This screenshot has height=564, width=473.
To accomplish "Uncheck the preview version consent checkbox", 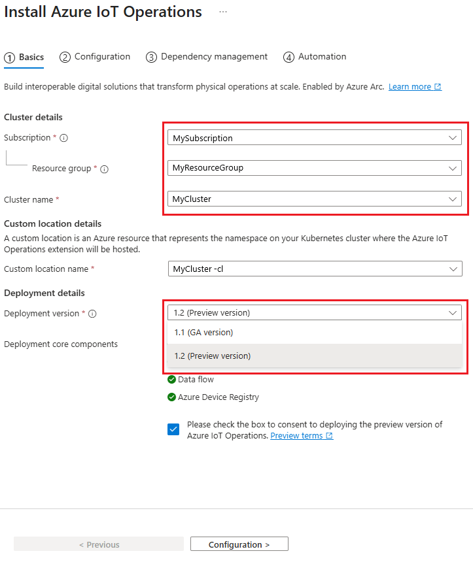I will [x=173, y=429].
